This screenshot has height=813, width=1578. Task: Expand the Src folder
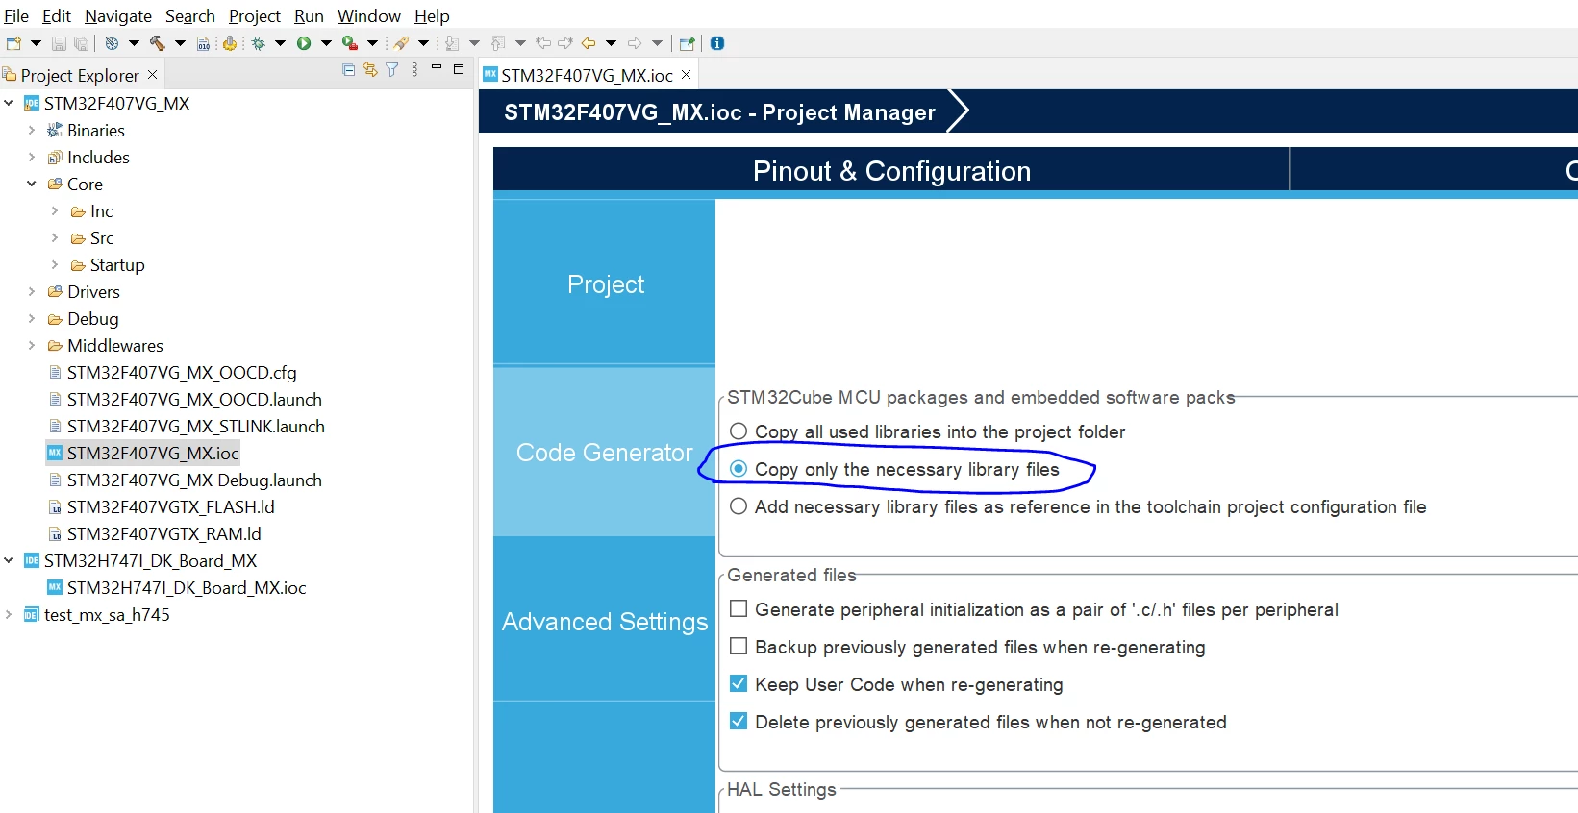pyautogui.click(x=55, y=237)
